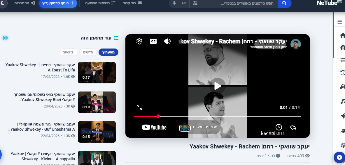Open the Kivinu A cappella title link
Viewport: 345px width, 165px height.
click(43, 156)
